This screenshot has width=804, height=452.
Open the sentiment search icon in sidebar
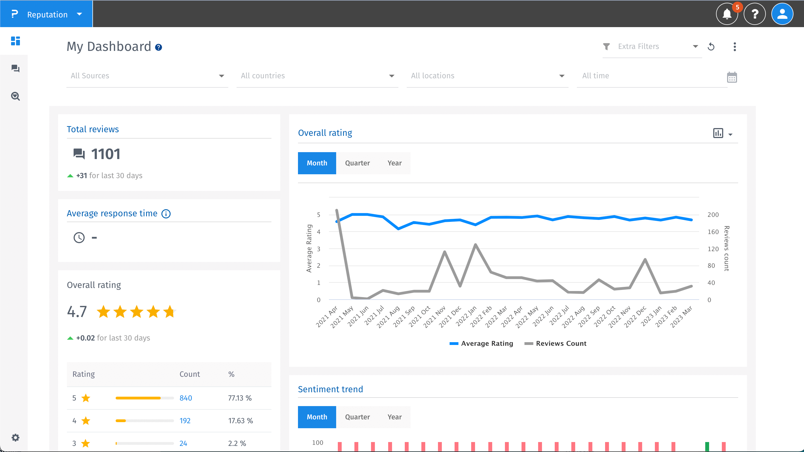point(15,96)
